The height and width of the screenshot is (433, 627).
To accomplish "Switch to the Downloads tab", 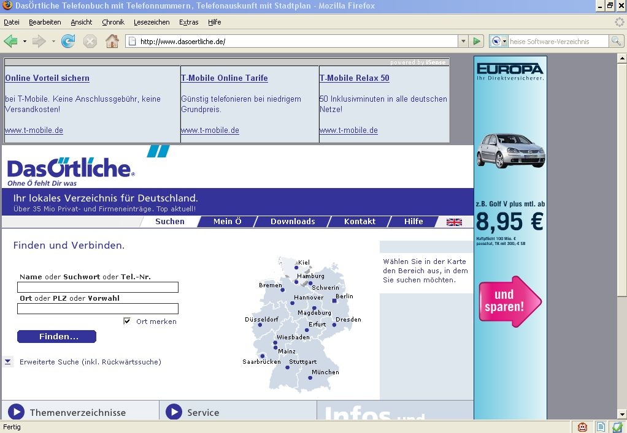I will (293, 222).
